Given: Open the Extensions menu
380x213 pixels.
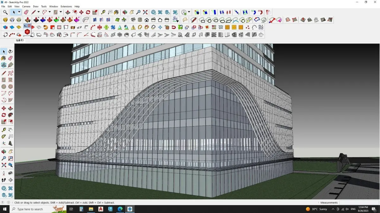Looking at the screenshot, I should point(66,6).
